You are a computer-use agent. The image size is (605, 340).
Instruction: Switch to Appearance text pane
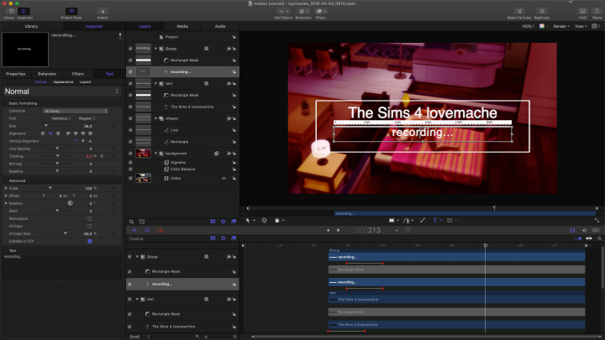(63, 82)
